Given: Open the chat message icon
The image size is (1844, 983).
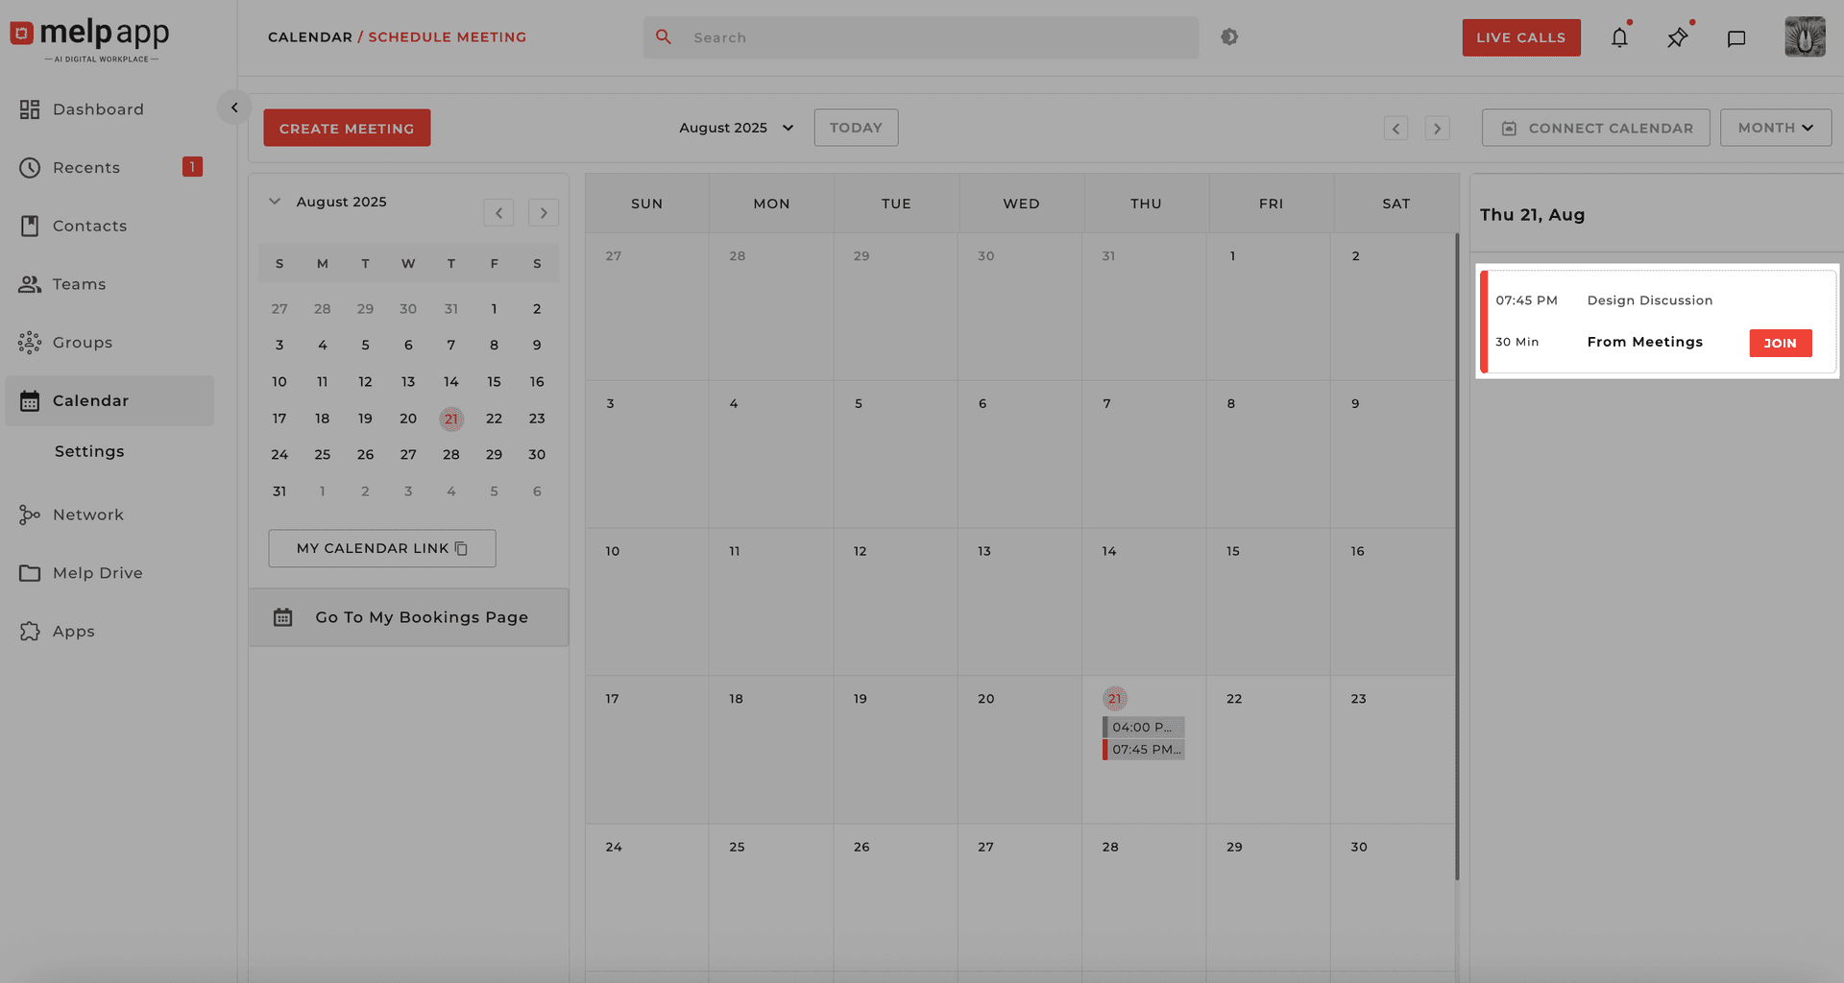Looking at the screenshot, I should tap(1735, 38).
